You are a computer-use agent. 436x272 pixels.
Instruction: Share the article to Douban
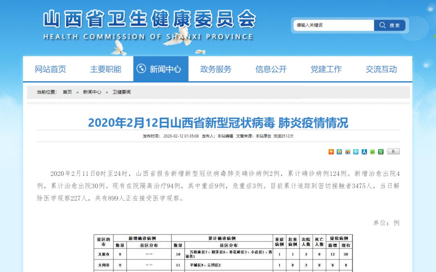pos(381,151)
